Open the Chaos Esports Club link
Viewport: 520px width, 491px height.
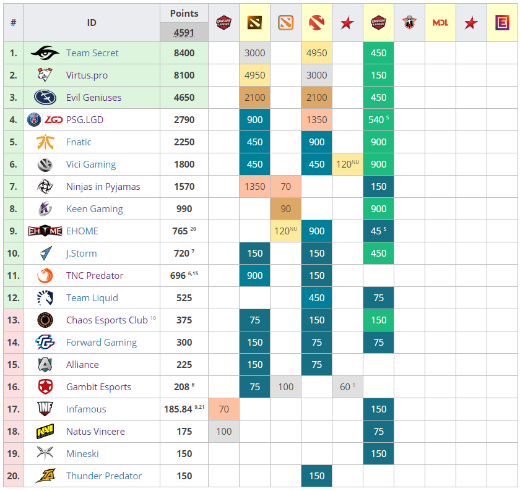(106, 320)
